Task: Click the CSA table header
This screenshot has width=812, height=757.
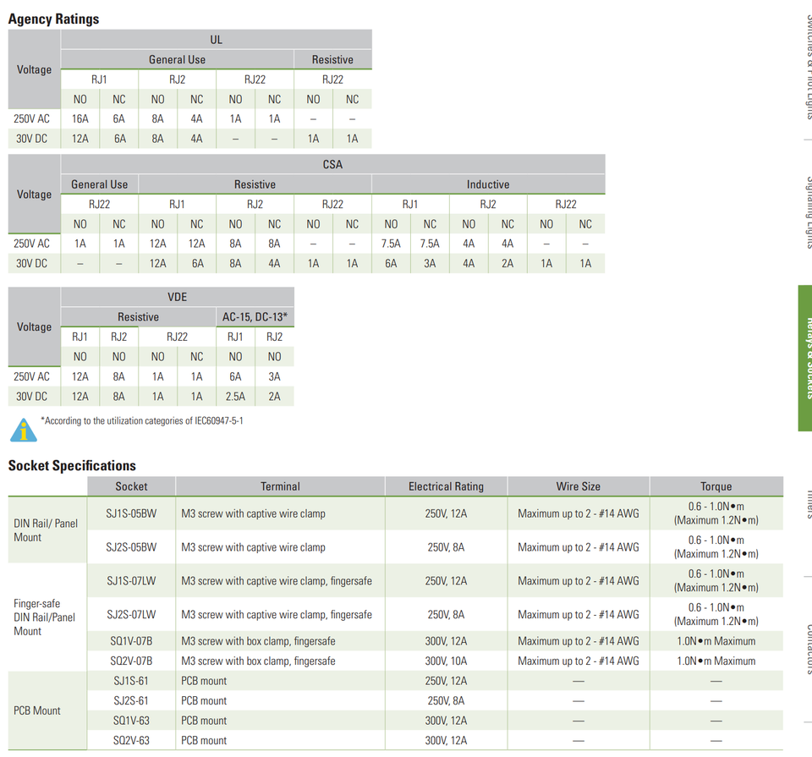Action: (x=332, y=164)
